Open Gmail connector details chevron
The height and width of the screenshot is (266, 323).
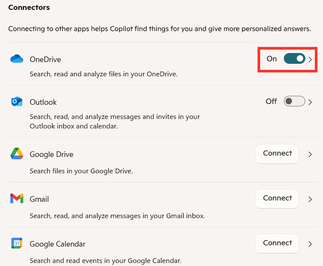310,199
